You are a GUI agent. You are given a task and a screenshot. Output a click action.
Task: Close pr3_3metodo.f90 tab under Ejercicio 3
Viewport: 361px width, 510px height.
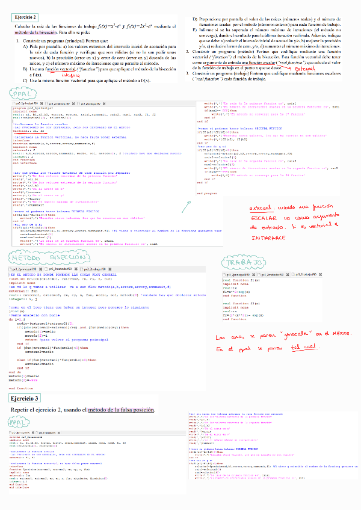coord(59,432)
